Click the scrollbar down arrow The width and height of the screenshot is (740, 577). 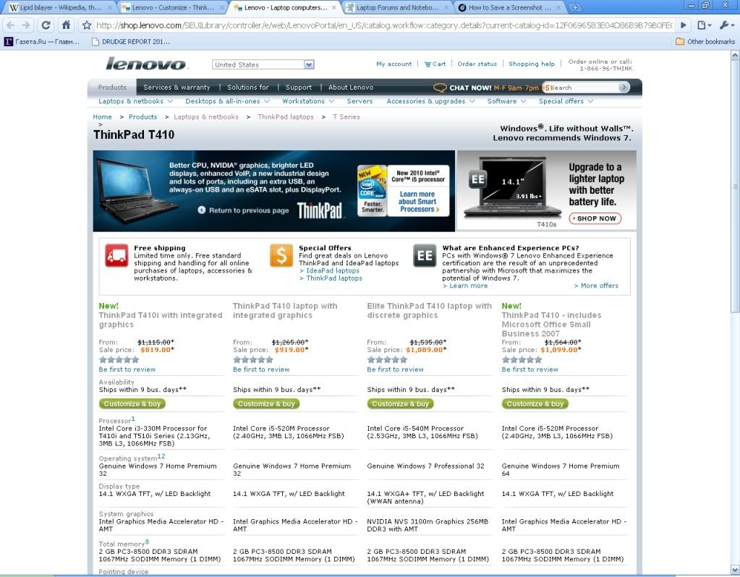(x=735, y=569)
